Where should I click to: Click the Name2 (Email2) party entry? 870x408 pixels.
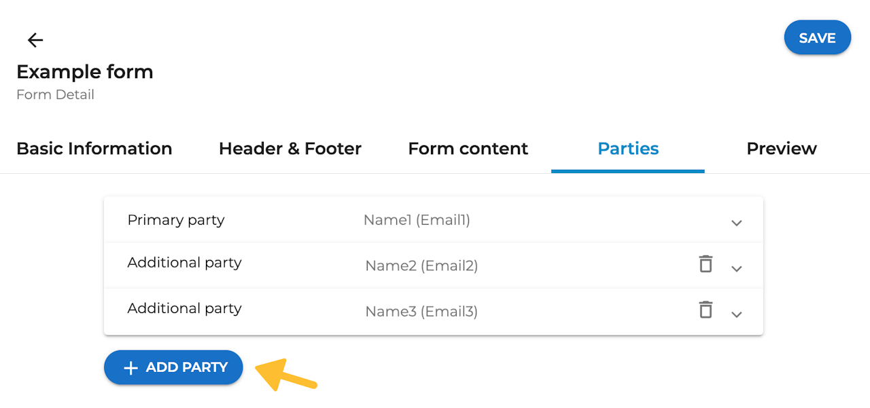[421, 265]
